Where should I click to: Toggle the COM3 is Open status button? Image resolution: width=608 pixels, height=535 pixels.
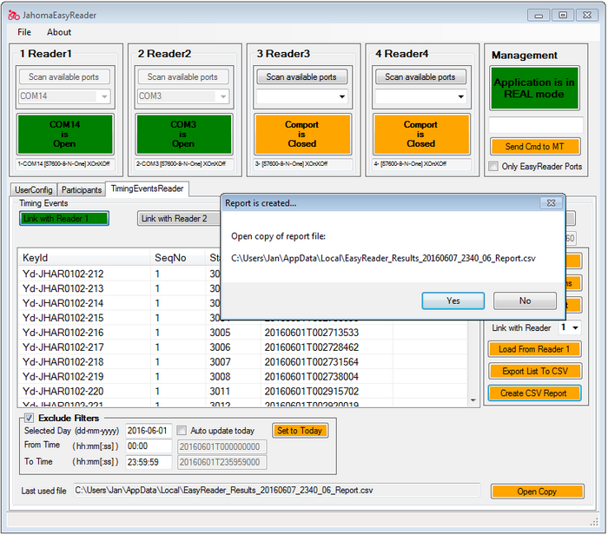(x=183, y=134)
